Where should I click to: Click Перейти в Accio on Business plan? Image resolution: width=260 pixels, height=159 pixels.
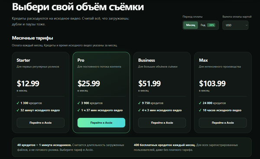(x=162, y=123)
